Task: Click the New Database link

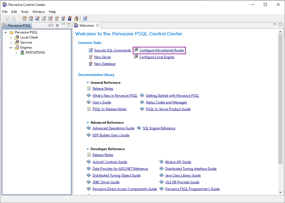Action: click(105, 64)
